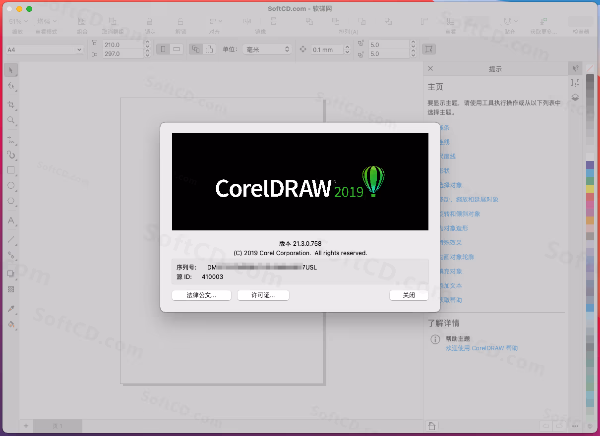The width and height of the screenshot is (600, 436).
Task: Click the 组合 group objects icon
Action: 82,21
